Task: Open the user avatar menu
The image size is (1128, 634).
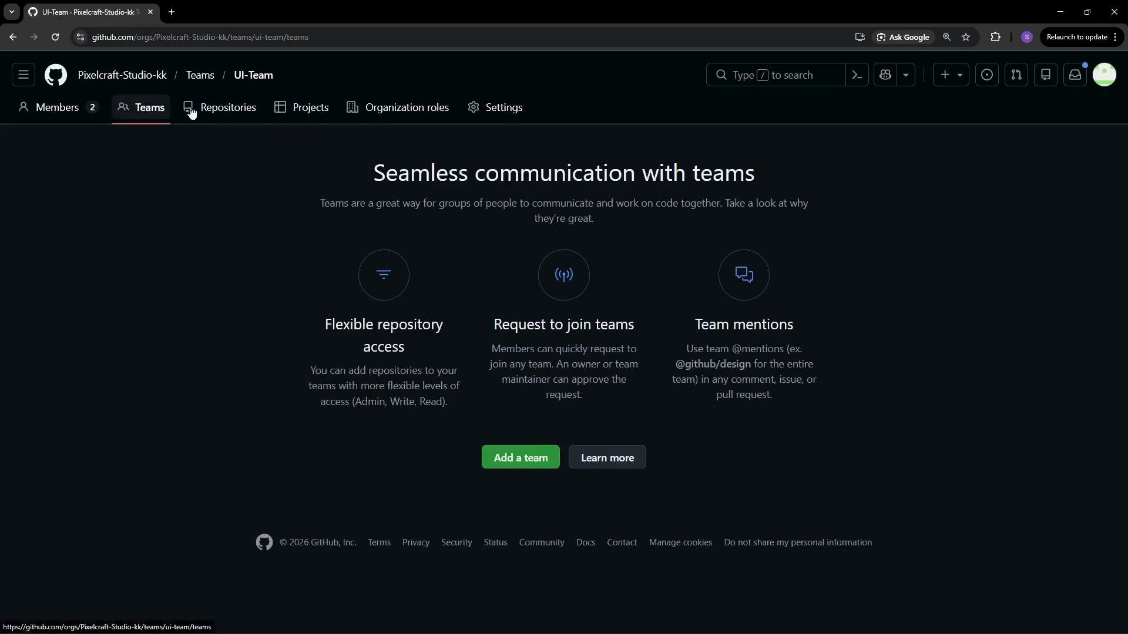Action: pyautogui.click(x=1104, y=75)
